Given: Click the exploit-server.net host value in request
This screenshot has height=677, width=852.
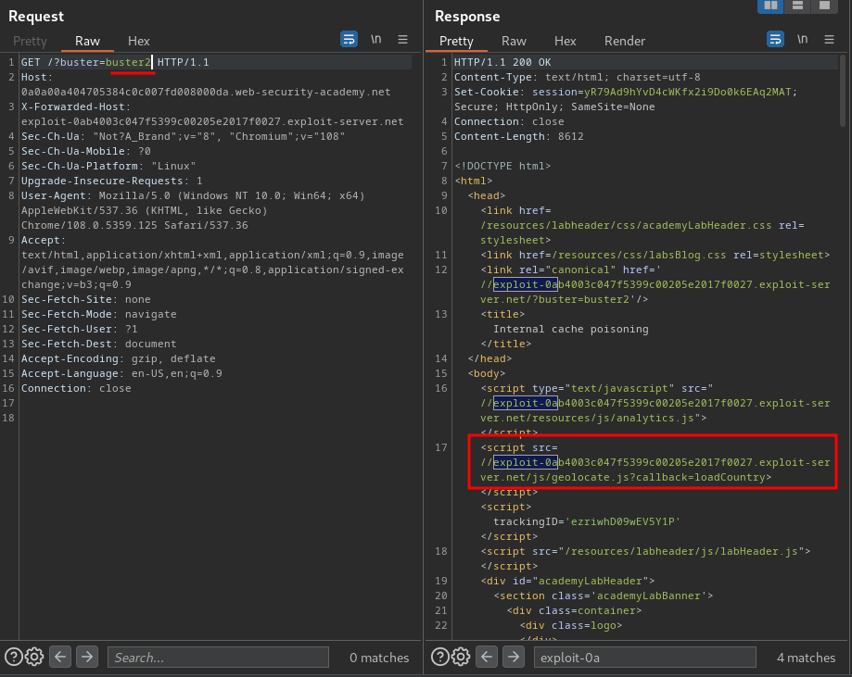Looking at the screenshot, I should pyautogui.click(x=212, y=121).
